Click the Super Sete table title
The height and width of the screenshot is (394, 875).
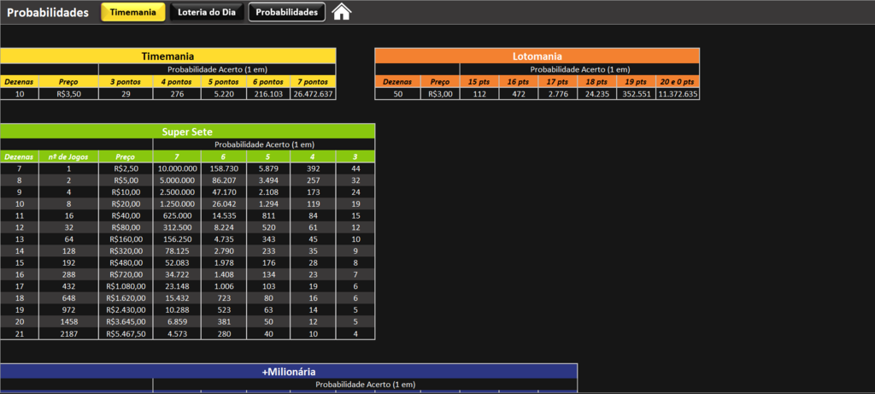click(x=187, y=132)
